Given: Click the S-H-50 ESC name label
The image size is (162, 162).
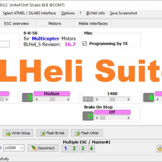Looking at the screenshot, I should click(30, 33).
